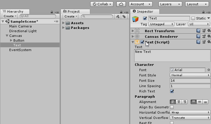Screen dimensions: 211x124
Task: Click the search-by-type icon in Project panel
Action: (118, 17)
